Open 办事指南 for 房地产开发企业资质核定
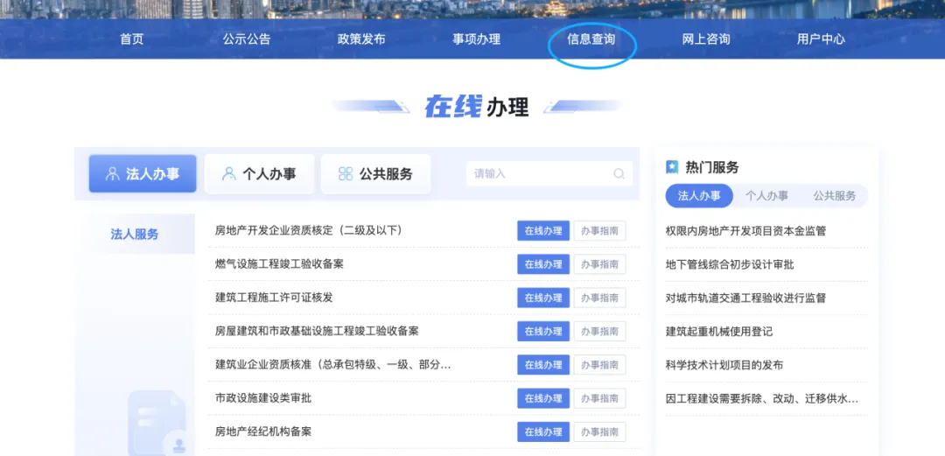 point(599,230)
